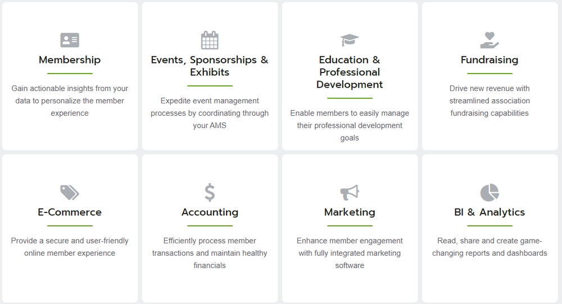Click the Marketing description about member engagement

[350, 253]
